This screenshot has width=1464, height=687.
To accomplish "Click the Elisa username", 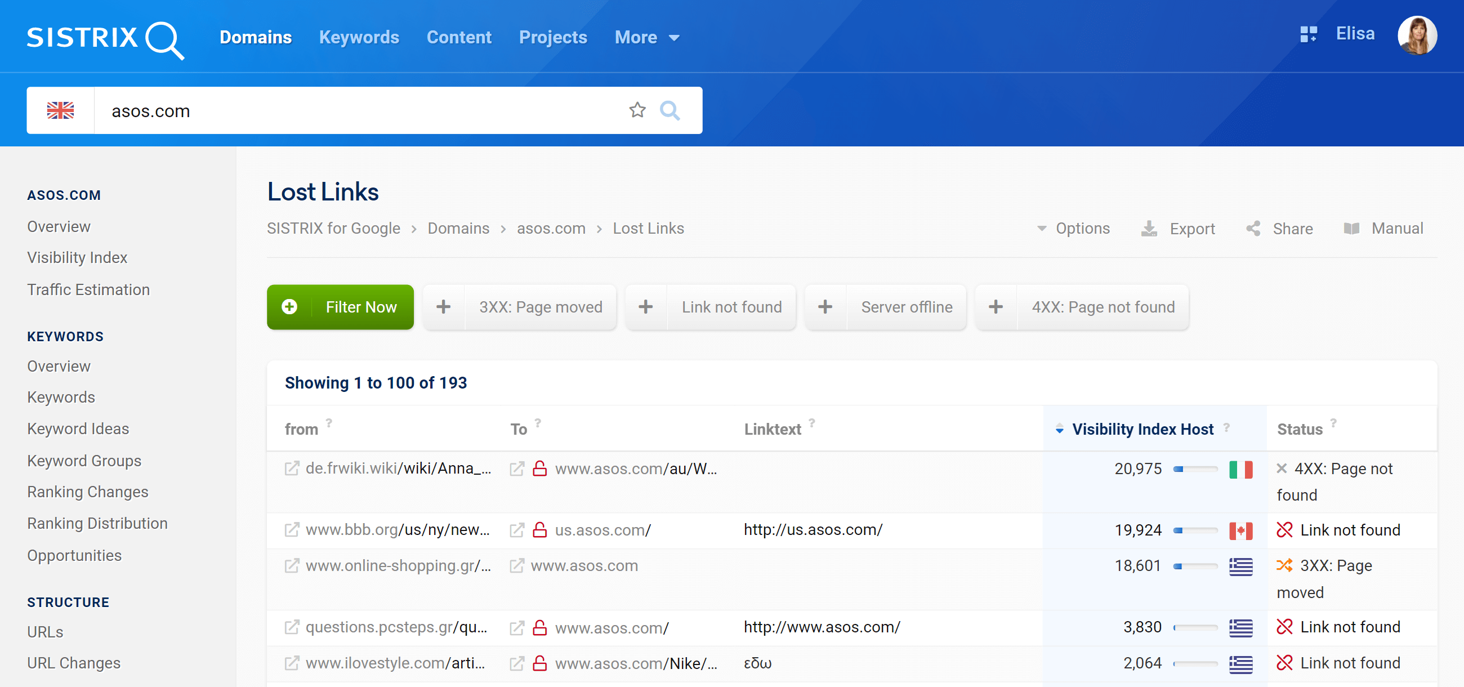I will pos(1355,34).
